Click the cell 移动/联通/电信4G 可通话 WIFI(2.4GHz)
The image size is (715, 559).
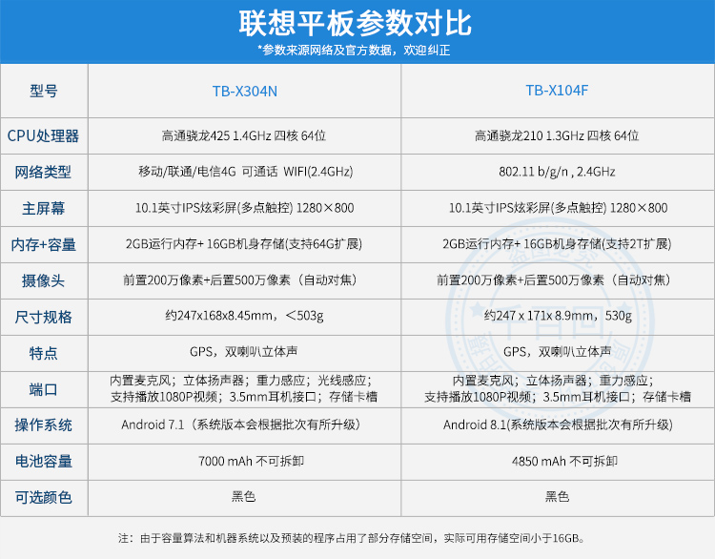(246, 172)
